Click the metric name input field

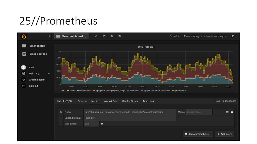click(199, 112)
